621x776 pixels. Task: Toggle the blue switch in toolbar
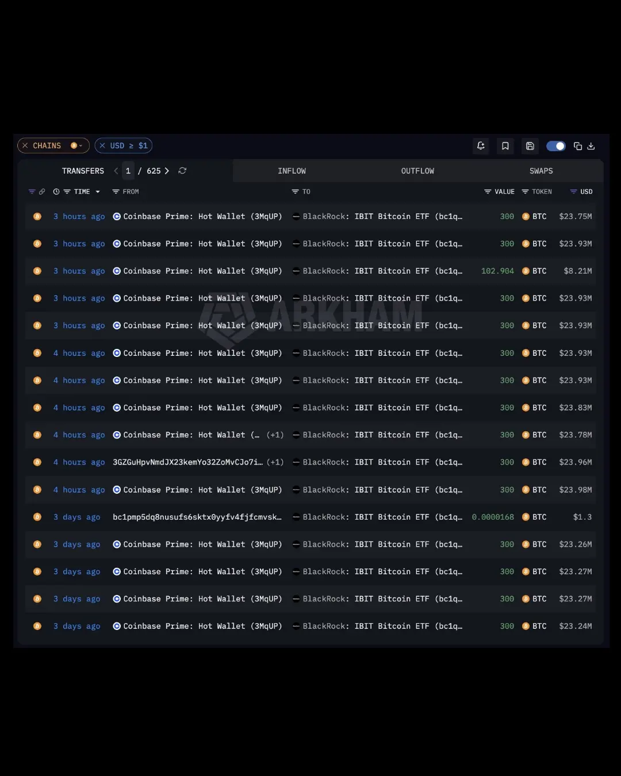(x=556, y=146)
